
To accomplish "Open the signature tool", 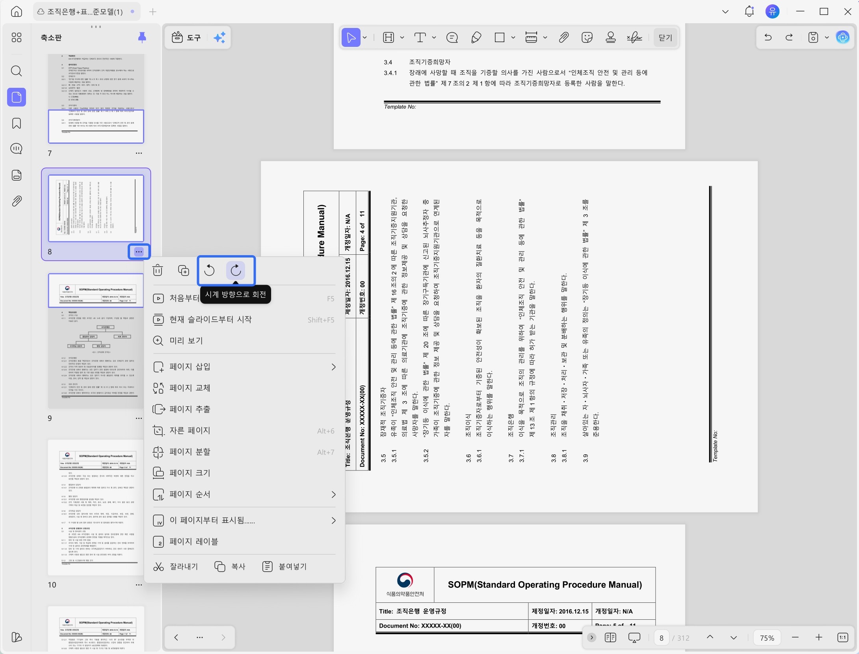I will pos(634,37).
